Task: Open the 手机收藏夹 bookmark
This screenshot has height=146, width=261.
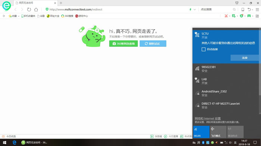Action: 28,16
